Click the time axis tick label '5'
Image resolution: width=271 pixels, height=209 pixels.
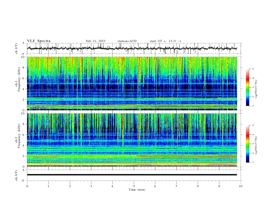(x=134, y=186)
